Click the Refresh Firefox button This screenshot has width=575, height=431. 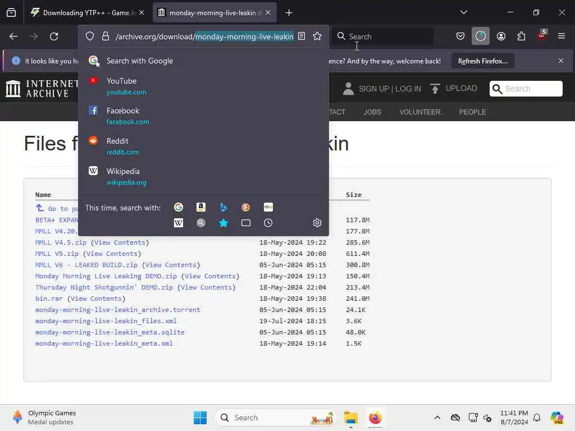482,61
